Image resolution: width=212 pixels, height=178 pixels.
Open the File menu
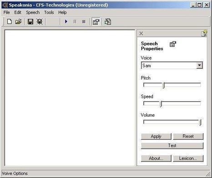coord(6,12)
